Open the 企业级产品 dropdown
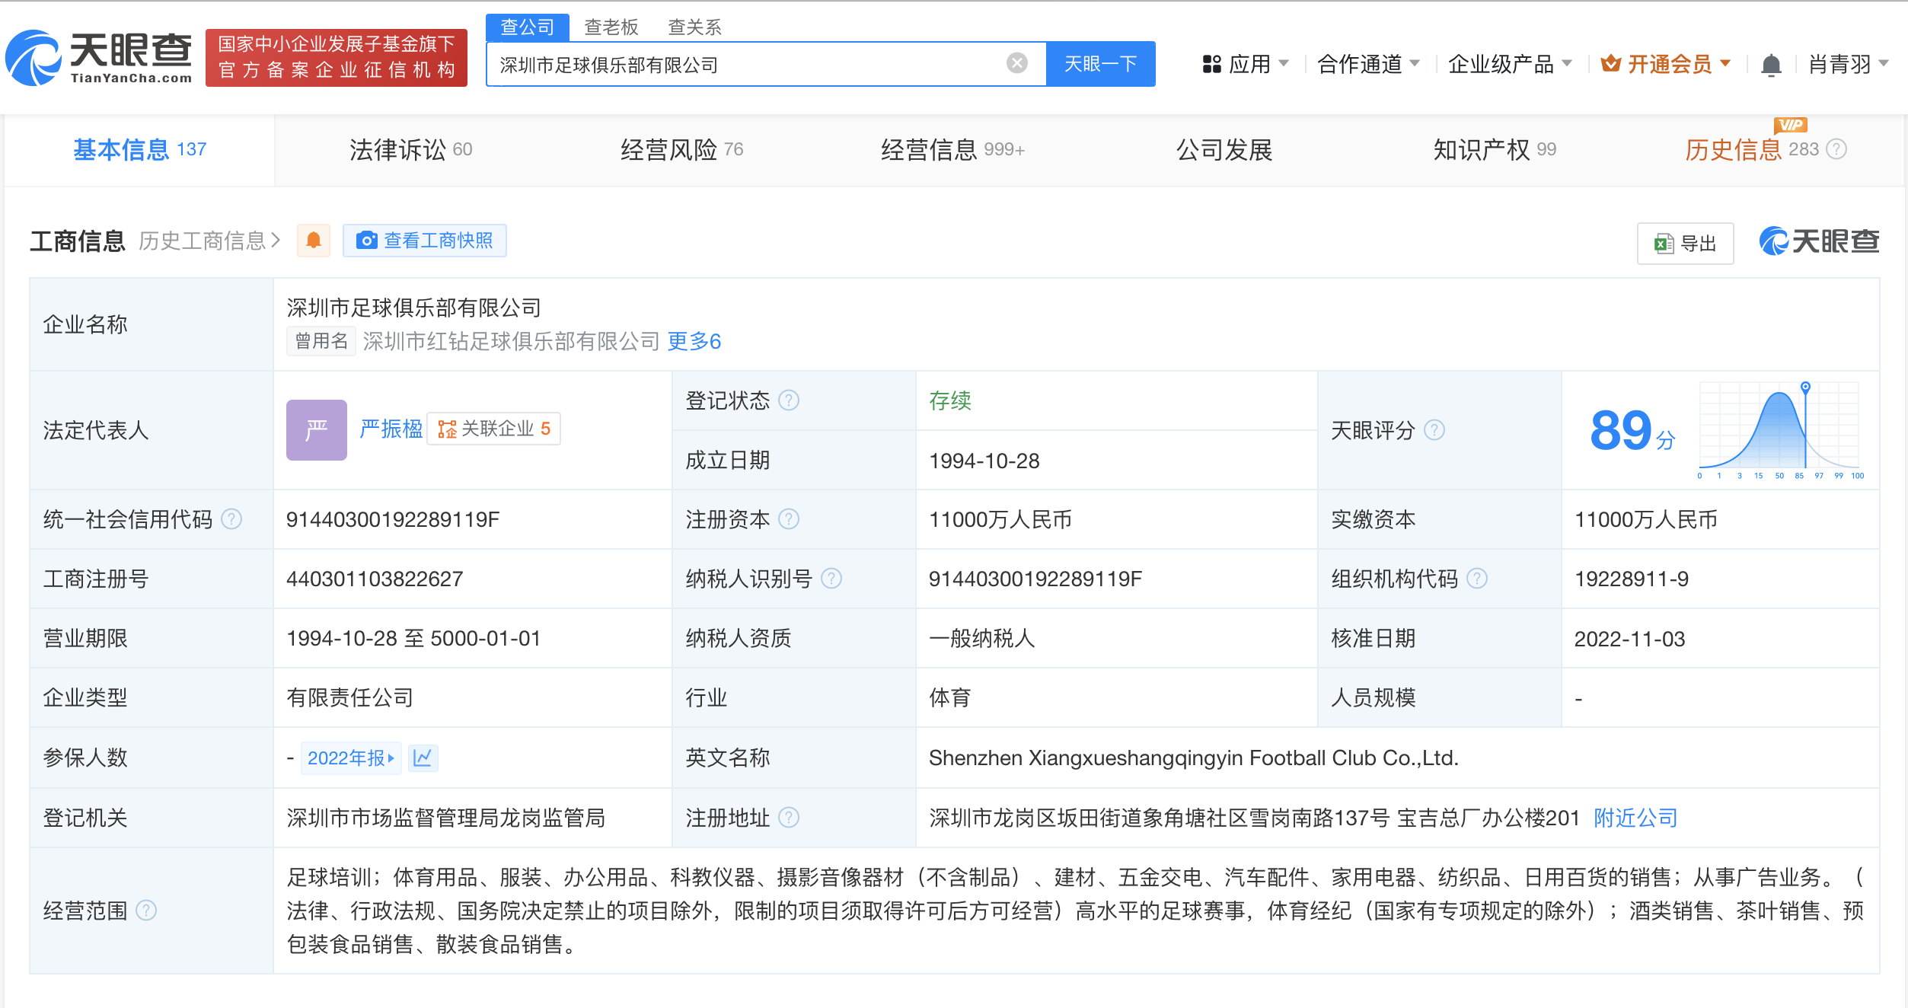This screenshot has width=1908, height=1008. coord(1510,64)
